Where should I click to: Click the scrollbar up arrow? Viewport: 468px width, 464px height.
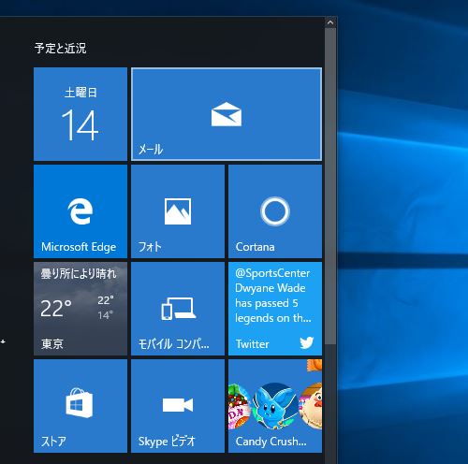330,22
